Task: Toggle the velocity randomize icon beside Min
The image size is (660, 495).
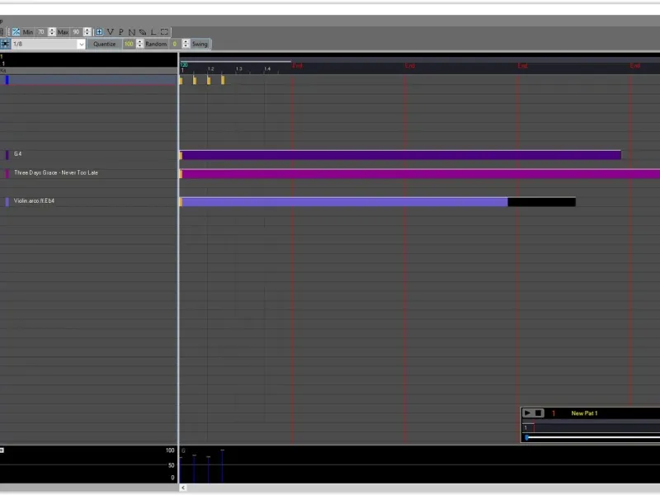Action: (x=16, y=32)
